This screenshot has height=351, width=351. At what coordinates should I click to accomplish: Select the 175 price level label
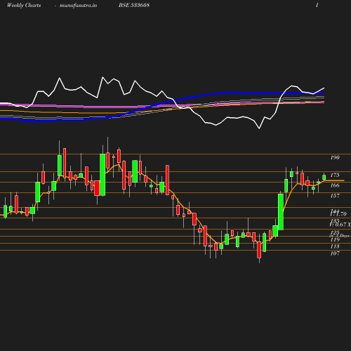(335, 175)
